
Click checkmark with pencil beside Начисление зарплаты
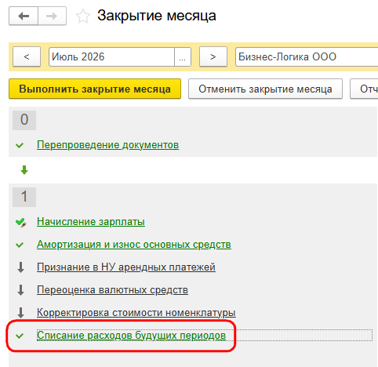[x=21, y=223]
